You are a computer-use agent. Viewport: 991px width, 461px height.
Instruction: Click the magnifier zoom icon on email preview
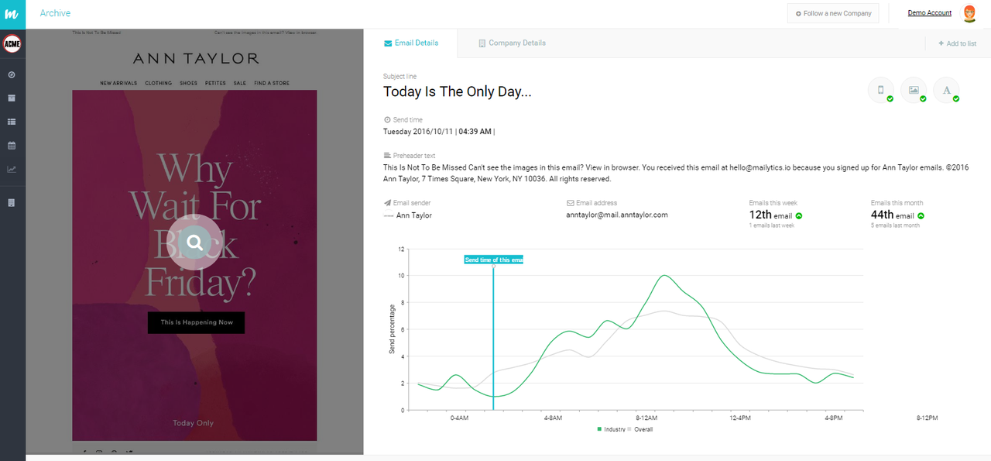coord(194,243)
